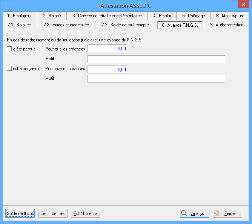Select the 4 - Emploi tab
Screen dimensions: 252x224
[162, 16]
